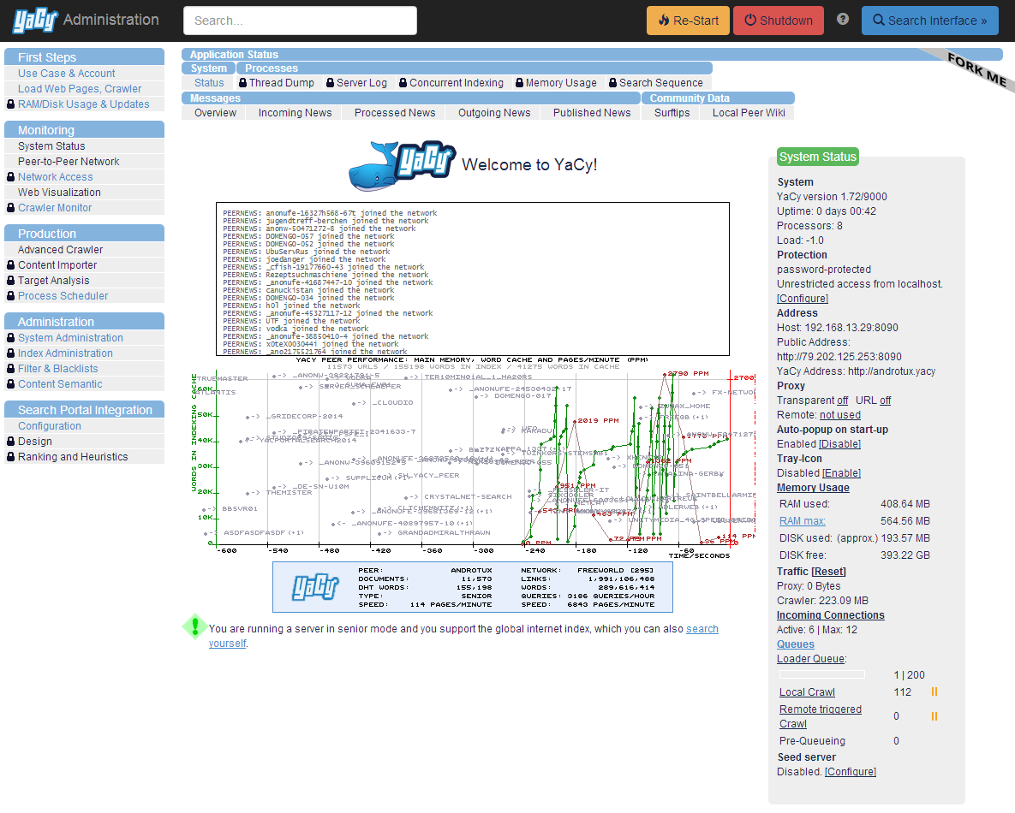This screenshot has width=1015, height=813.
Task: Click the lock icon beside Design
Action: [x=10, y=441]
